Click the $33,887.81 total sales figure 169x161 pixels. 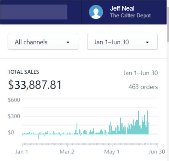(35, 85)
